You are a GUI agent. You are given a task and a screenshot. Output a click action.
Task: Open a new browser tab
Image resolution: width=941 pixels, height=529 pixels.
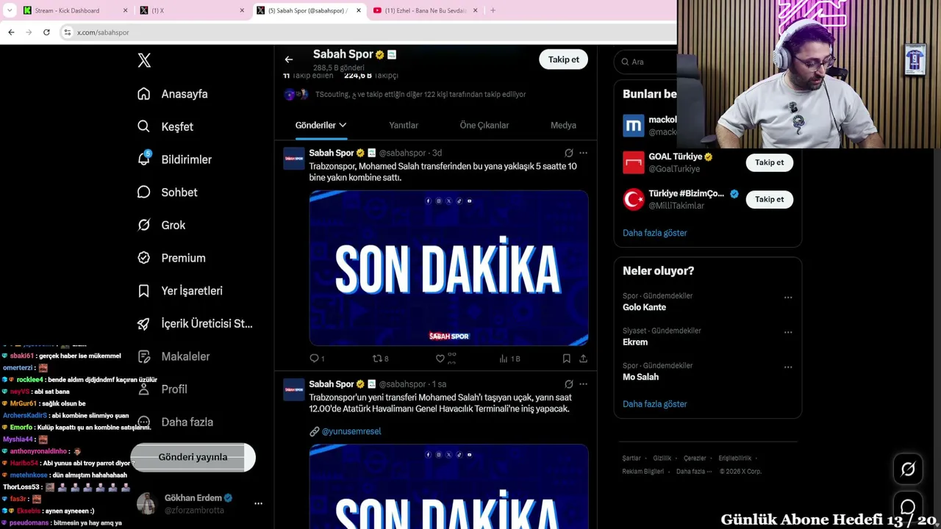point(493,10)
